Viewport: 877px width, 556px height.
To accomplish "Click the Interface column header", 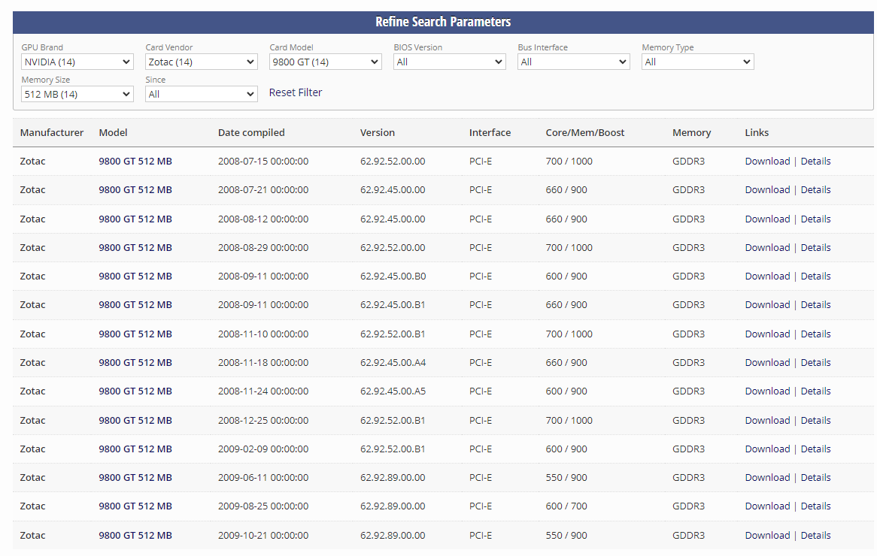I will pos(490,133).
